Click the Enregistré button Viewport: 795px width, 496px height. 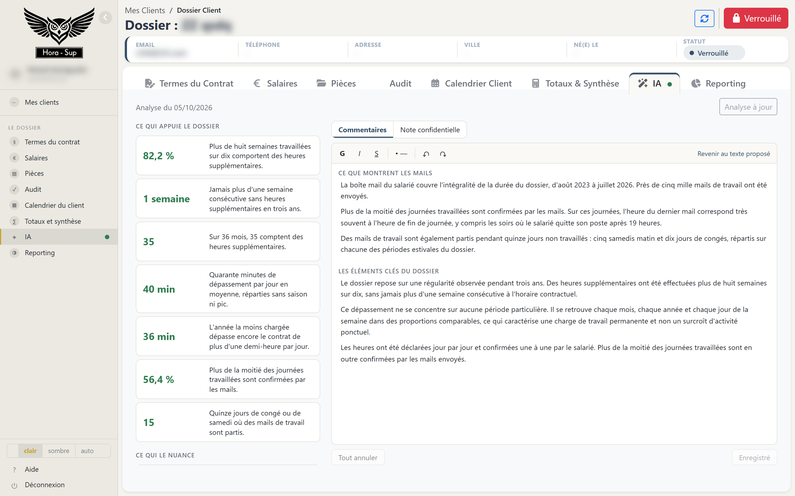(754, 457)
